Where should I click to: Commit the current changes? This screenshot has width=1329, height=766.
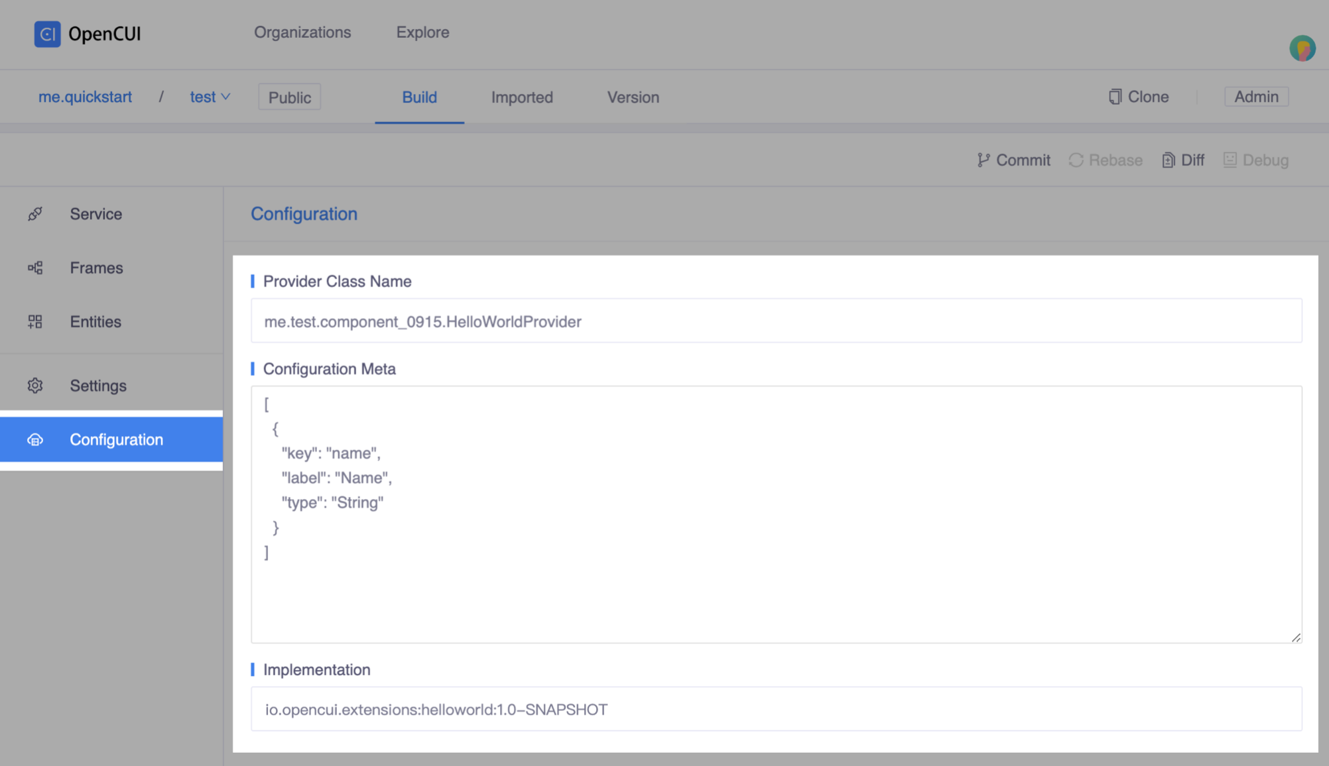pos(1013,160)
